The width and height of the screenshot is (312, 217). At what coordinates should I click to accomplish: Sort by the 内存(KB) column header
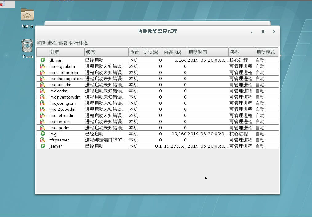174,52
